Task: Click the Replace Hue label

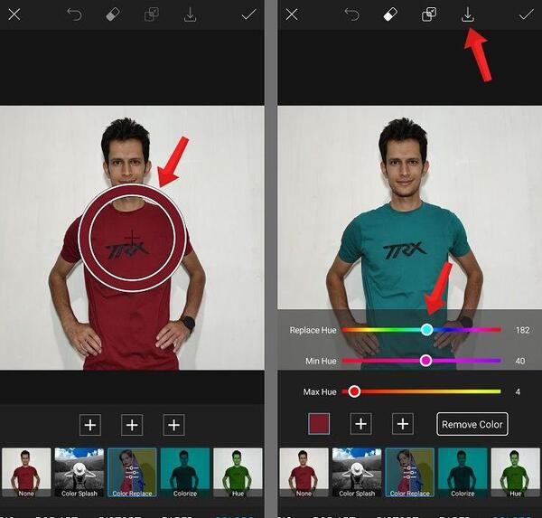Action: tap(313, 330)
